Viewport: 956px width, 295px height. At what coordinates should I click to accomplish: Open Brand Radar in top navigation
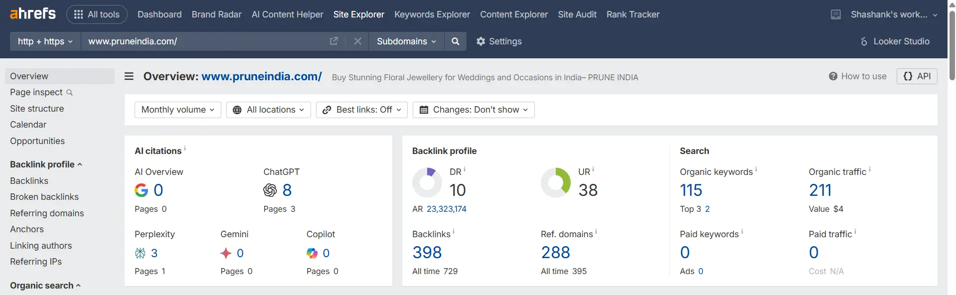217,14
